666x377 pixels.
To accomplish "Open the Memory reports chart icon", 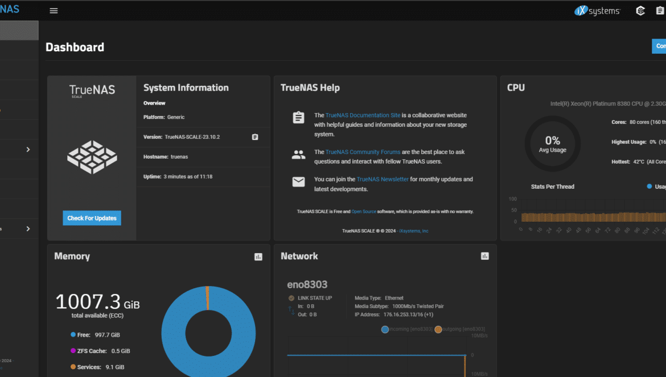I will click(258, 256).
